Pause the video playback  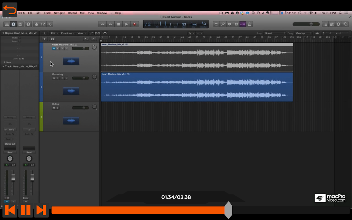click(26, 210)
